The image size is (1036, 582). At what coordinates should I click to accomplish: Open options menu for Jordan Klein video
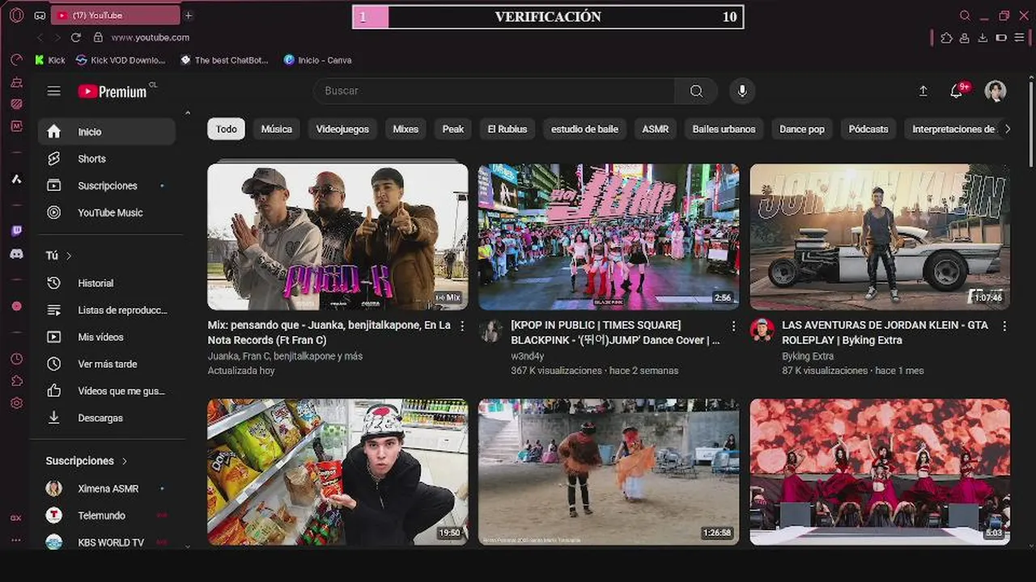[x=1004, y=326]
